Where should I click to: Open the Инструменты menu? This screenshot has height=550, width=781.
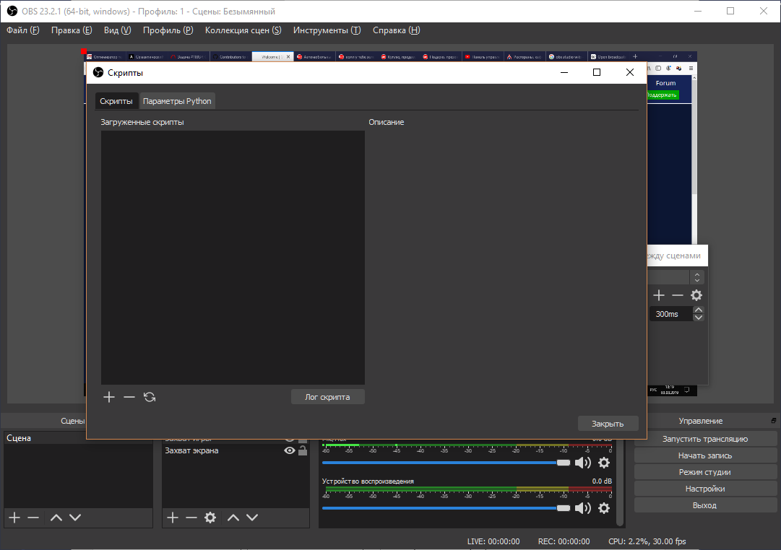[327, 30]
